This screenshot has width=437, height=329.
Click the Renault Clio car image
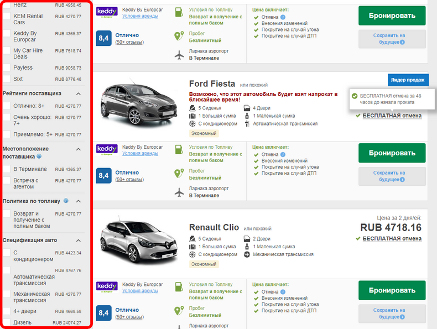[x=139, y=239]
